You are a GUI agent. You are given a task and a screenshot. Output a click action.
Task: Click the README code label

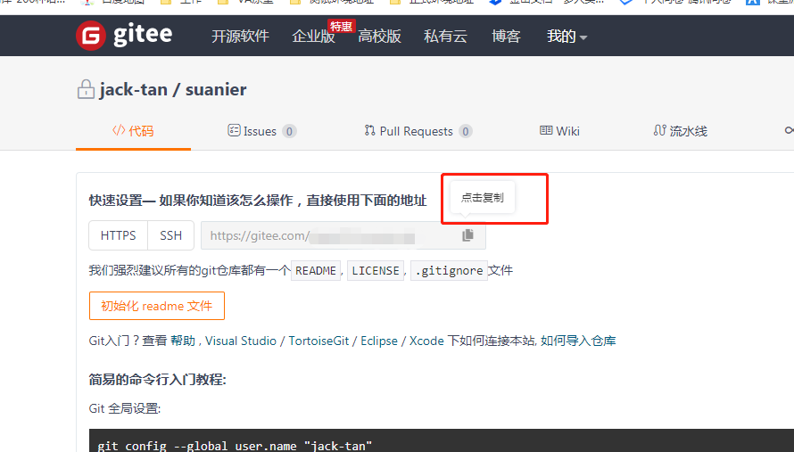316,271
